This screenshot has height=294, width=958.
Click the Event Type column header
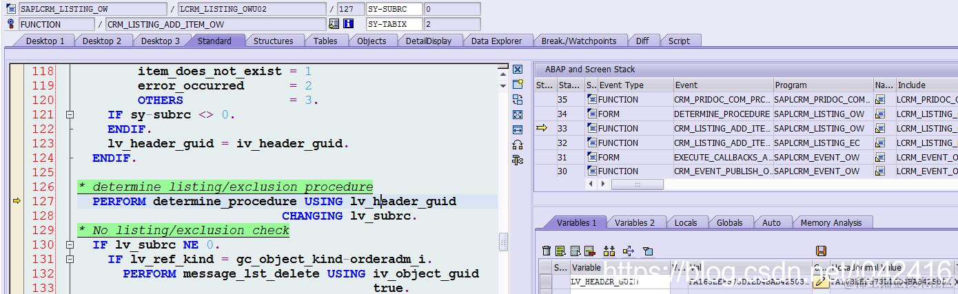pyautogui.click(x=635, y=85)
